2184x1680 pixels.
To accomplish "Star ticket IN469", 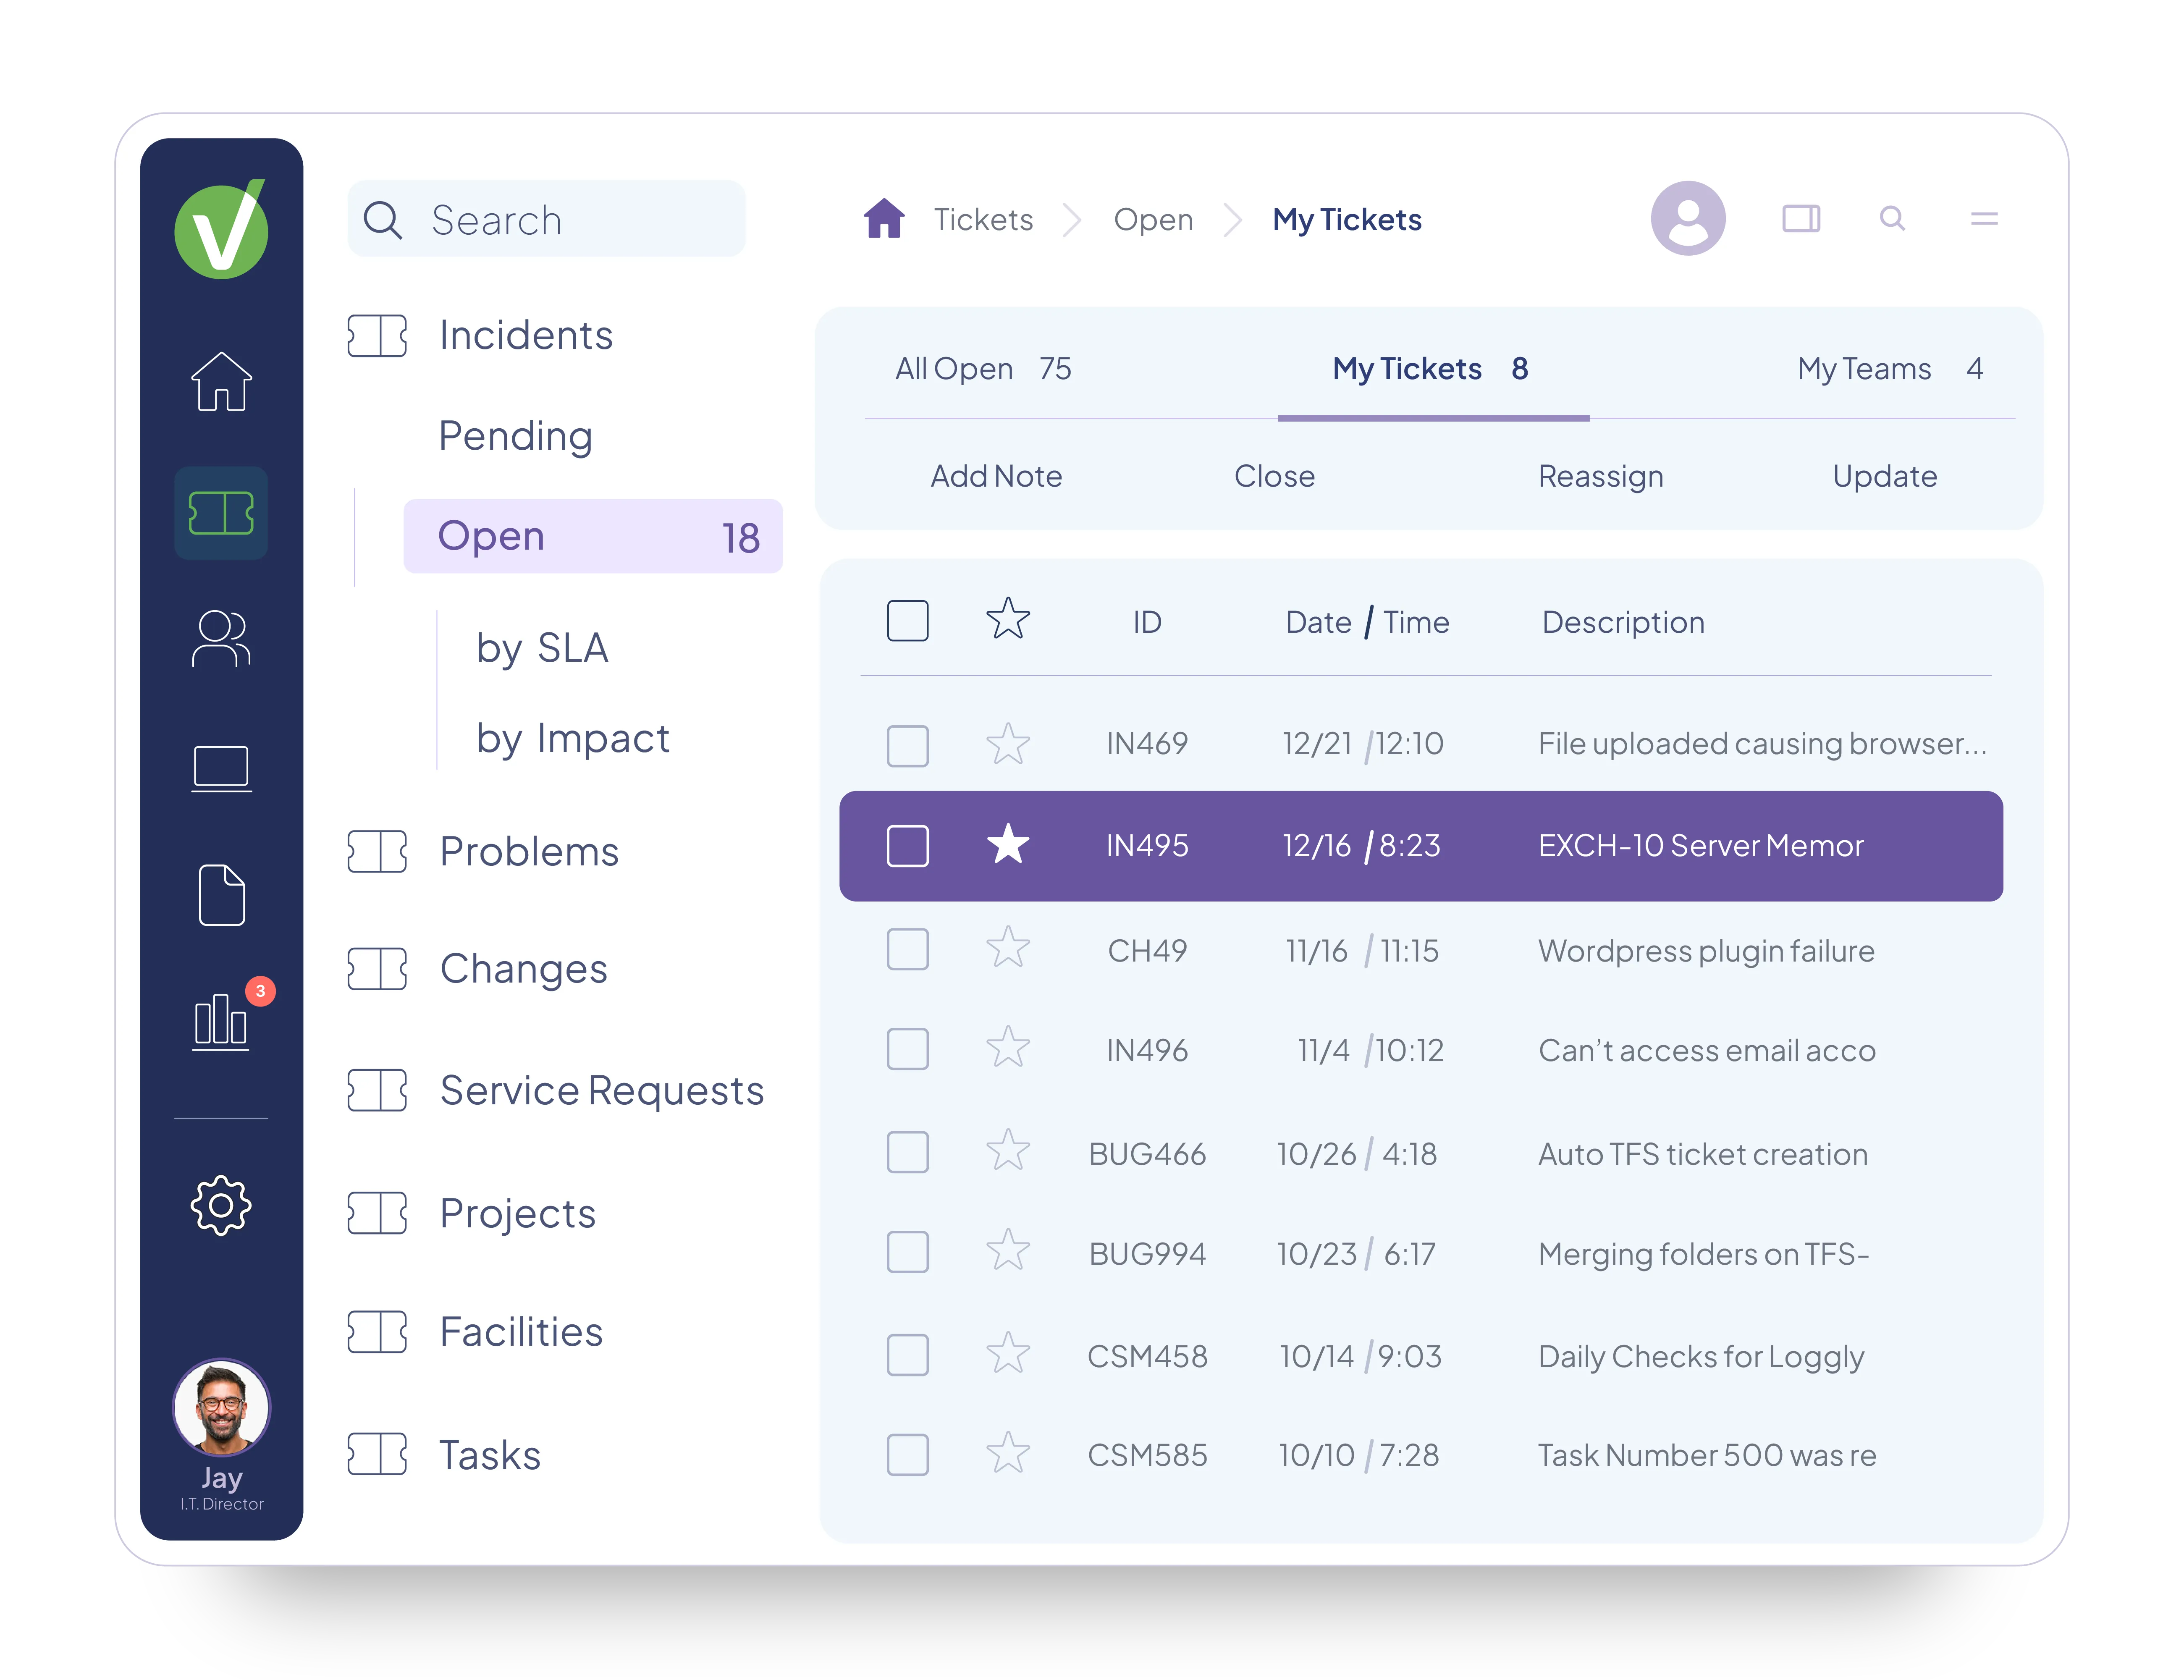I will point(1008,744).
